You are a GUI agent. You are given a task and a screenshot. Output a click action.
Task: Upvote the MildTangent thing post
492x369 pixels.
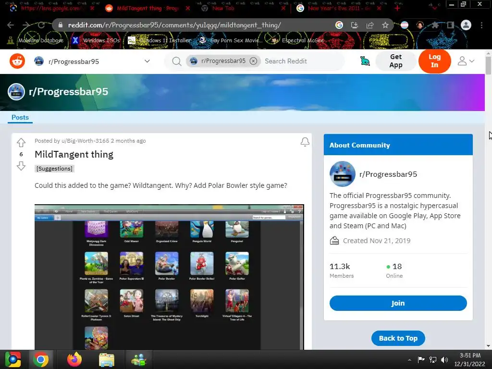pos(21,142)
